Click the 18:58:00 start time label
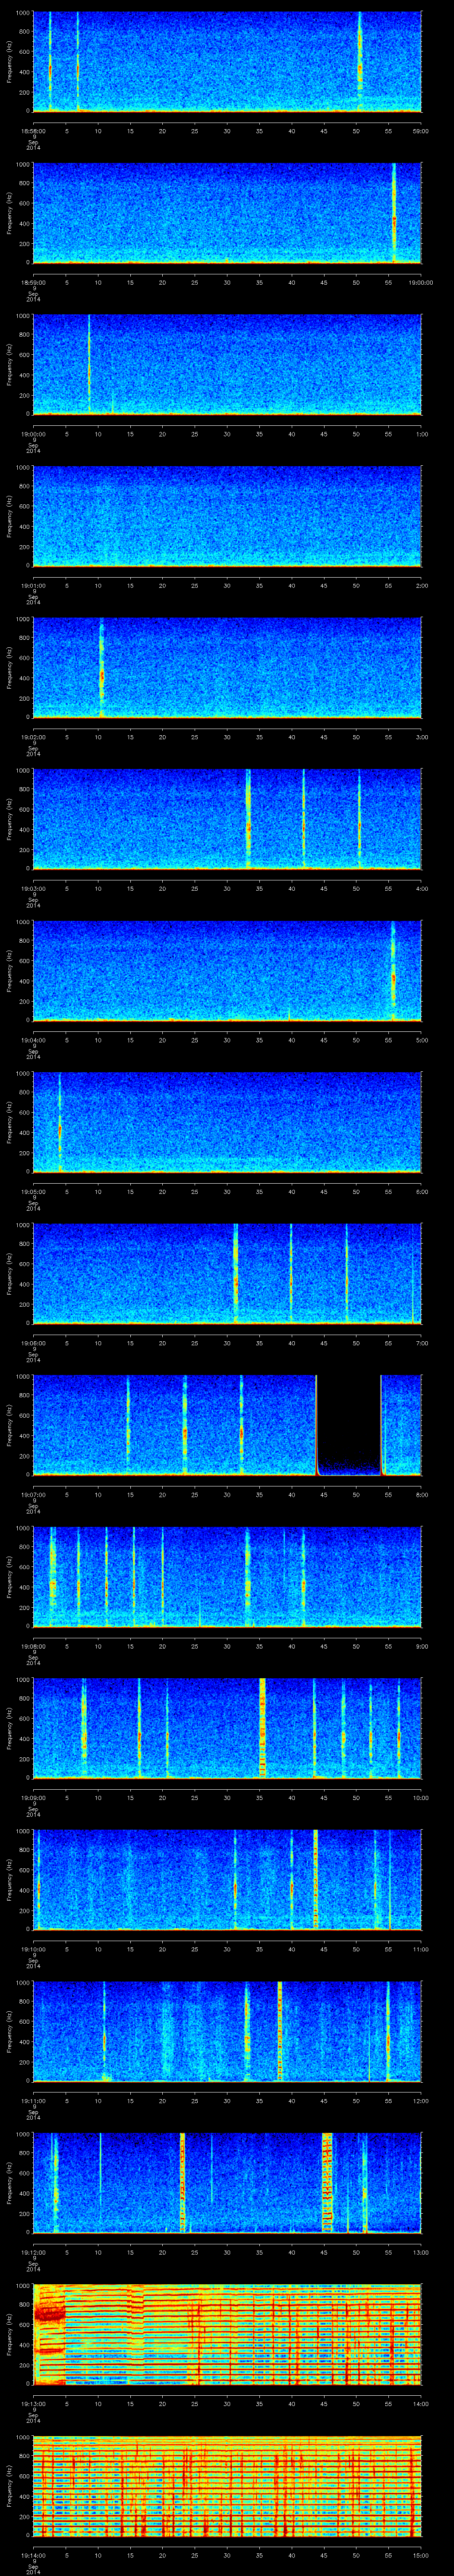The width and height of the screenshot is (454, 2576). point(33,130)
